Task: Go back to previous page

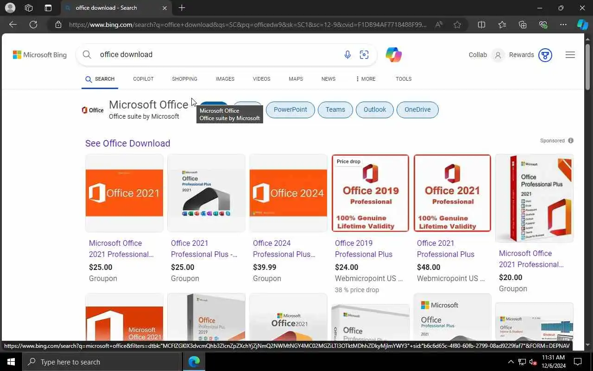Action: tap(13, 25)
